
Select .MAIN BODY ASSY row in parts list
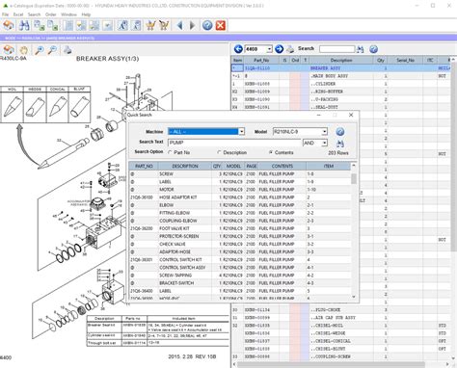(340, 76)
